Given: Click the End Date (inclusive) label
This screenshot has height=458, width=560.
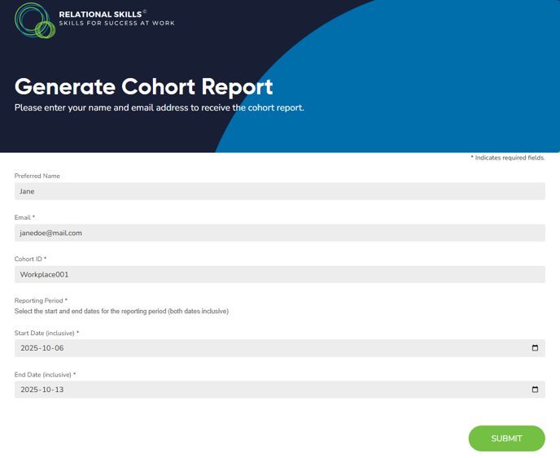Looking at the screenshot, I should point(44,374).
